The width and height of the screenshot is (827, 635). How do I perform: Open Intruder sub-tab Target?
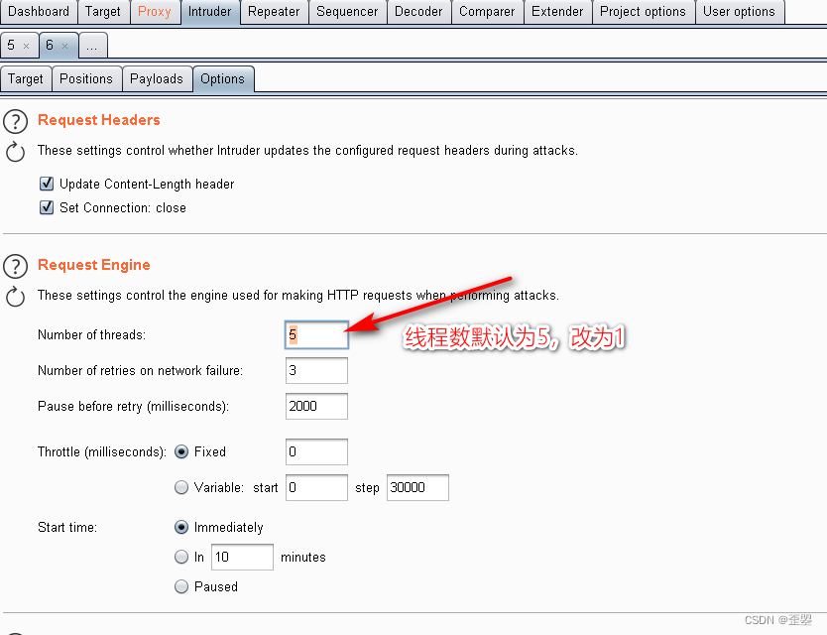[26, 79]
